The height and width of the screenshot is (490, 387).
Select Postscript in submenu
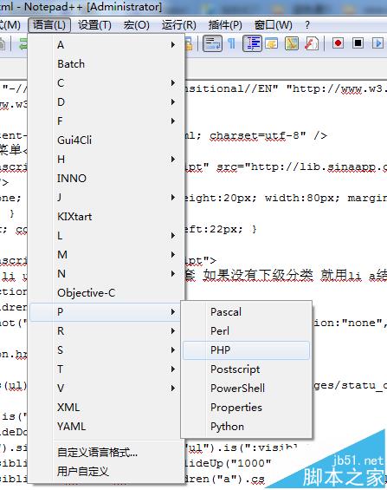pos(246,369)
